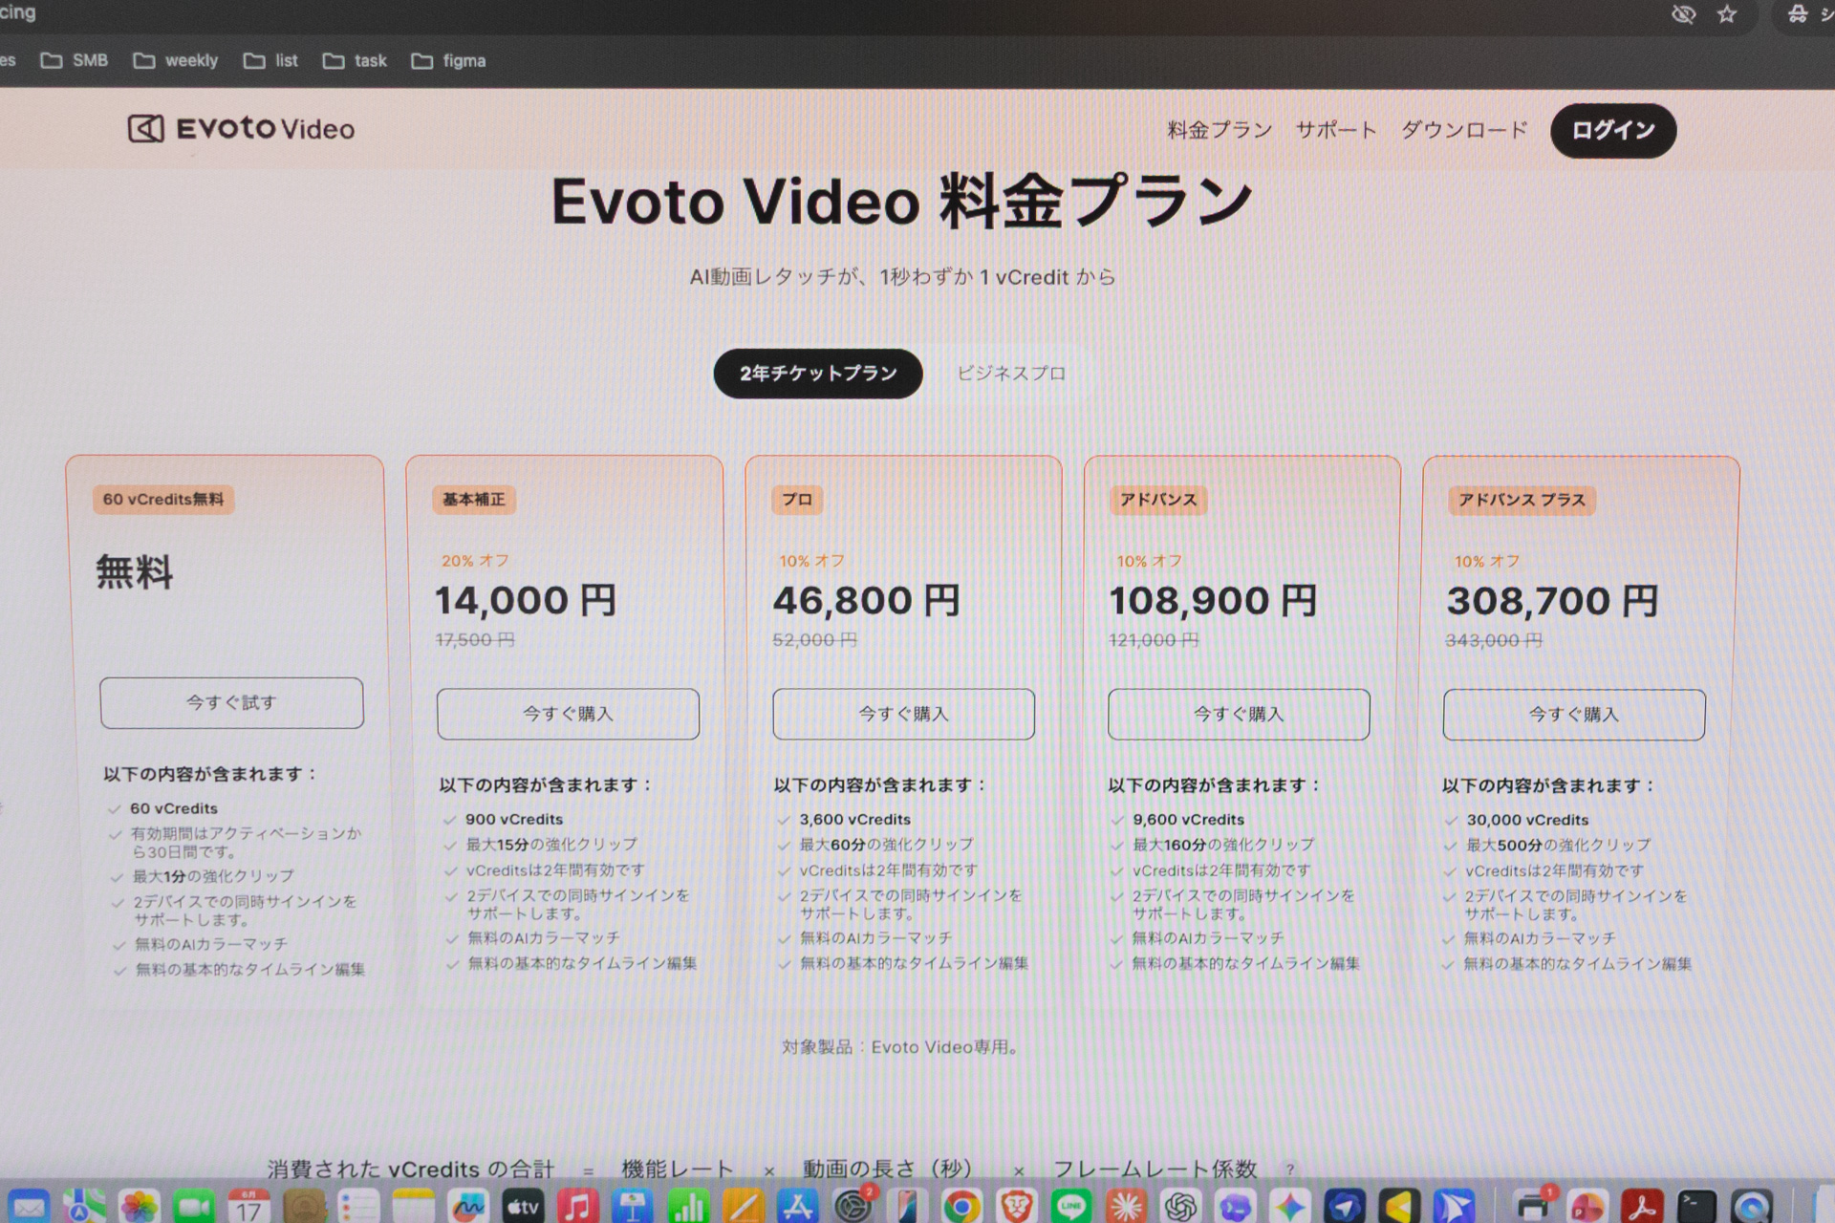Open FaceTime from the Dock

(195, 1207)
